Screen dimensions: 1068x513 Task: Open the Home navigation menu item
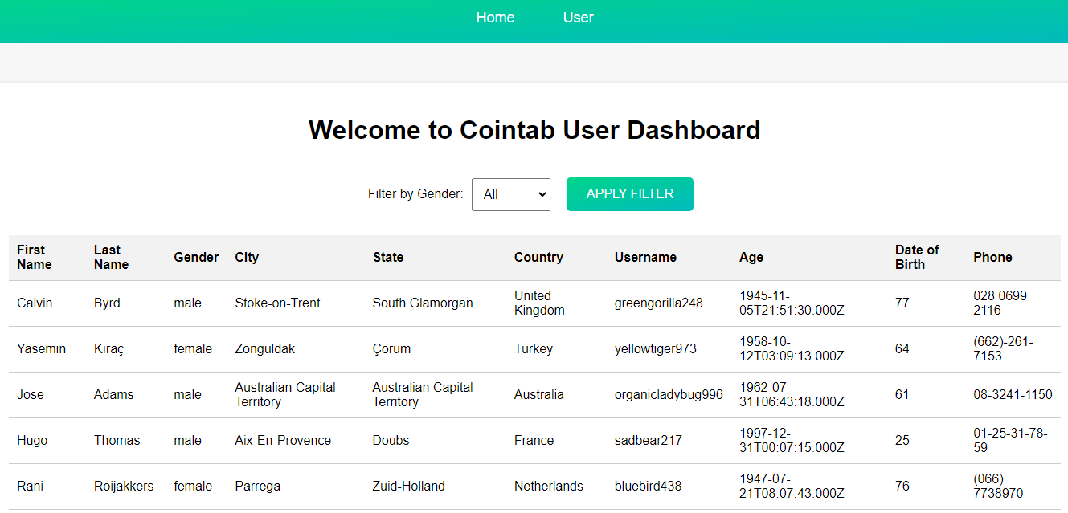click(495, 17)
